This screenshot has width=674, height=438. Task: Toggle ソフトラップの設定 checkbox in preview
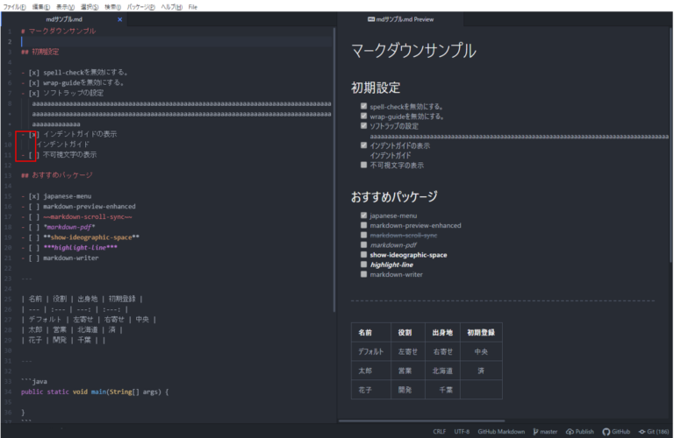pyautogui.click(x=363, y=125)
